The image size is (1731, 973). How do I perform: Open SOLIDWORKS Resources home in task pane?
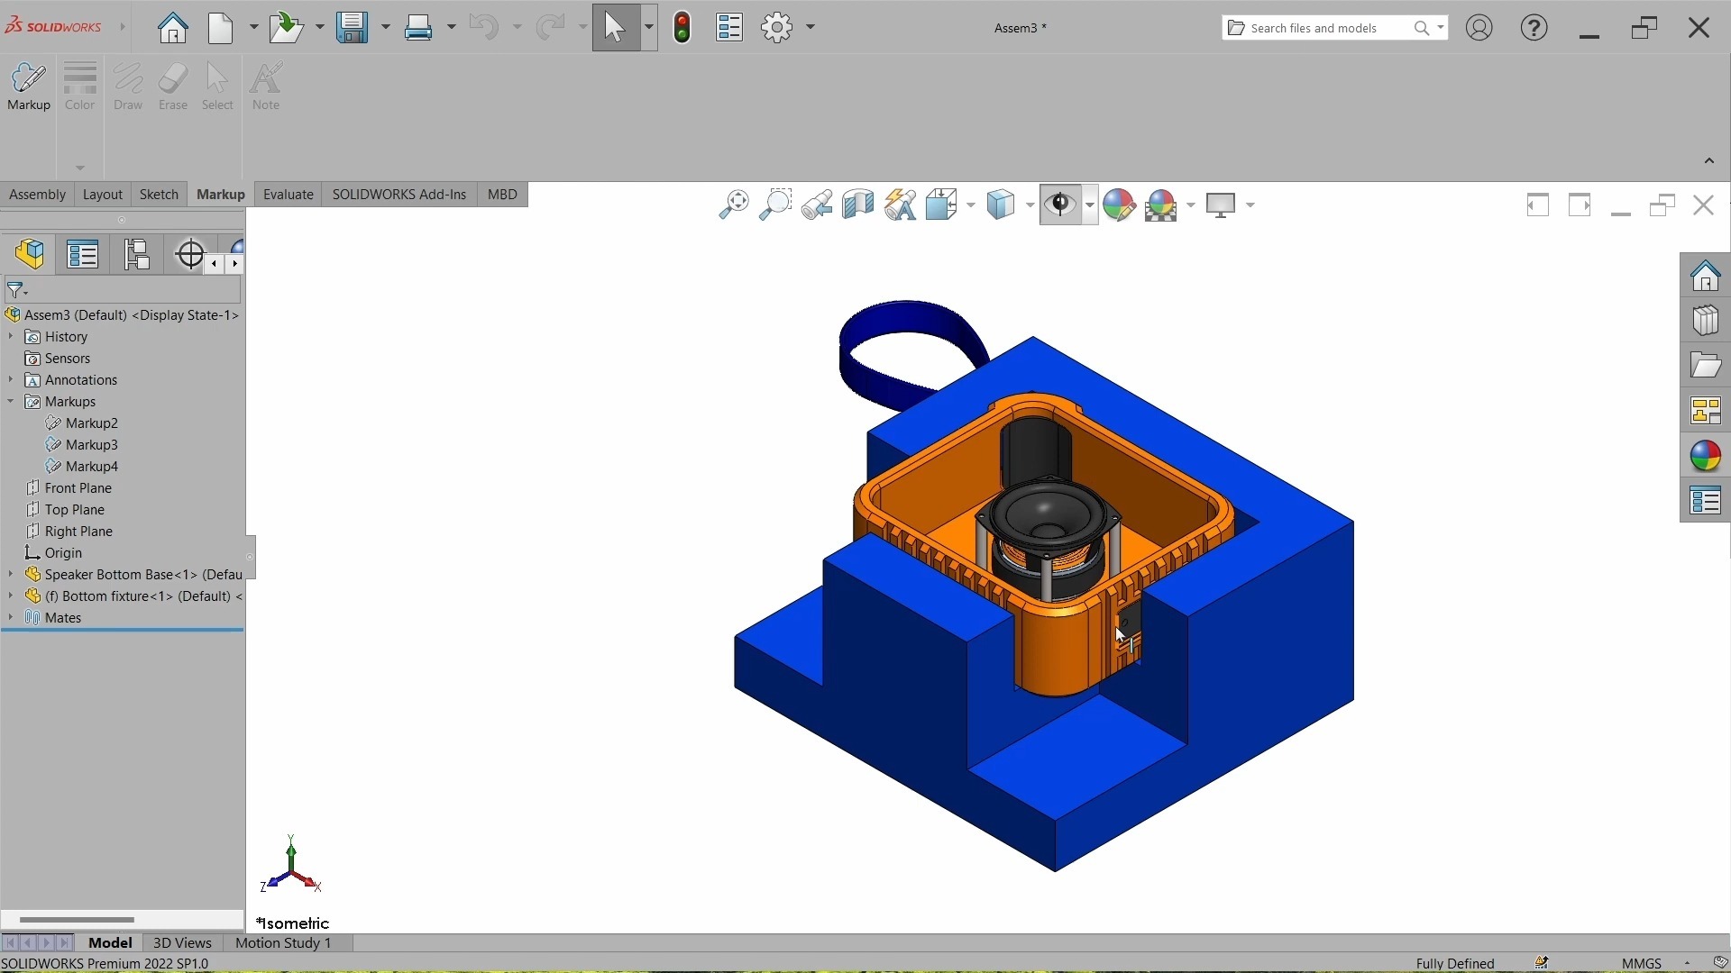coord(1706,276)
